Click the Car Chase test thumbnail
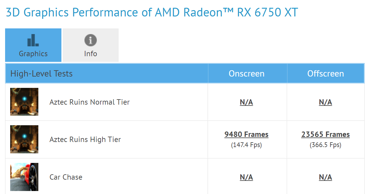This screenshot has width=379, height=194. tap(24, 177)
